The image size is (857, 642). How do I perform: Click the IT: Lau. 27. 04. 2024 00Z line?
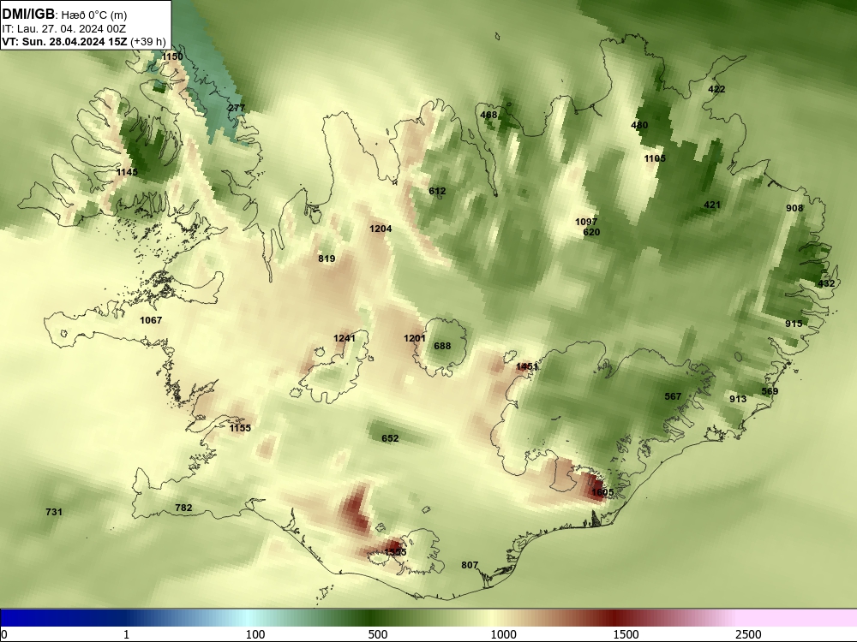(64, 29)
